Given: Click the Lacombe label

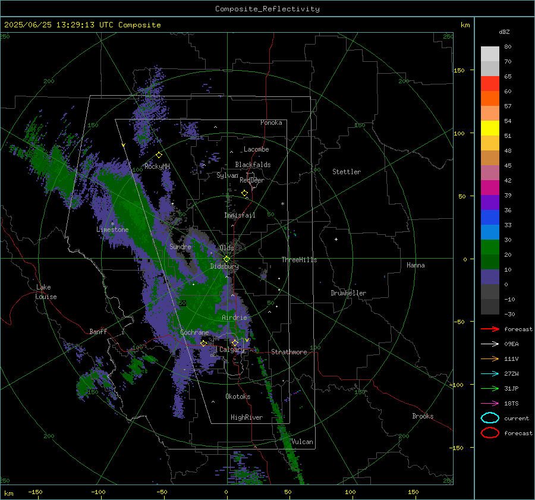Looking at the screenshot, I should 256,149.
